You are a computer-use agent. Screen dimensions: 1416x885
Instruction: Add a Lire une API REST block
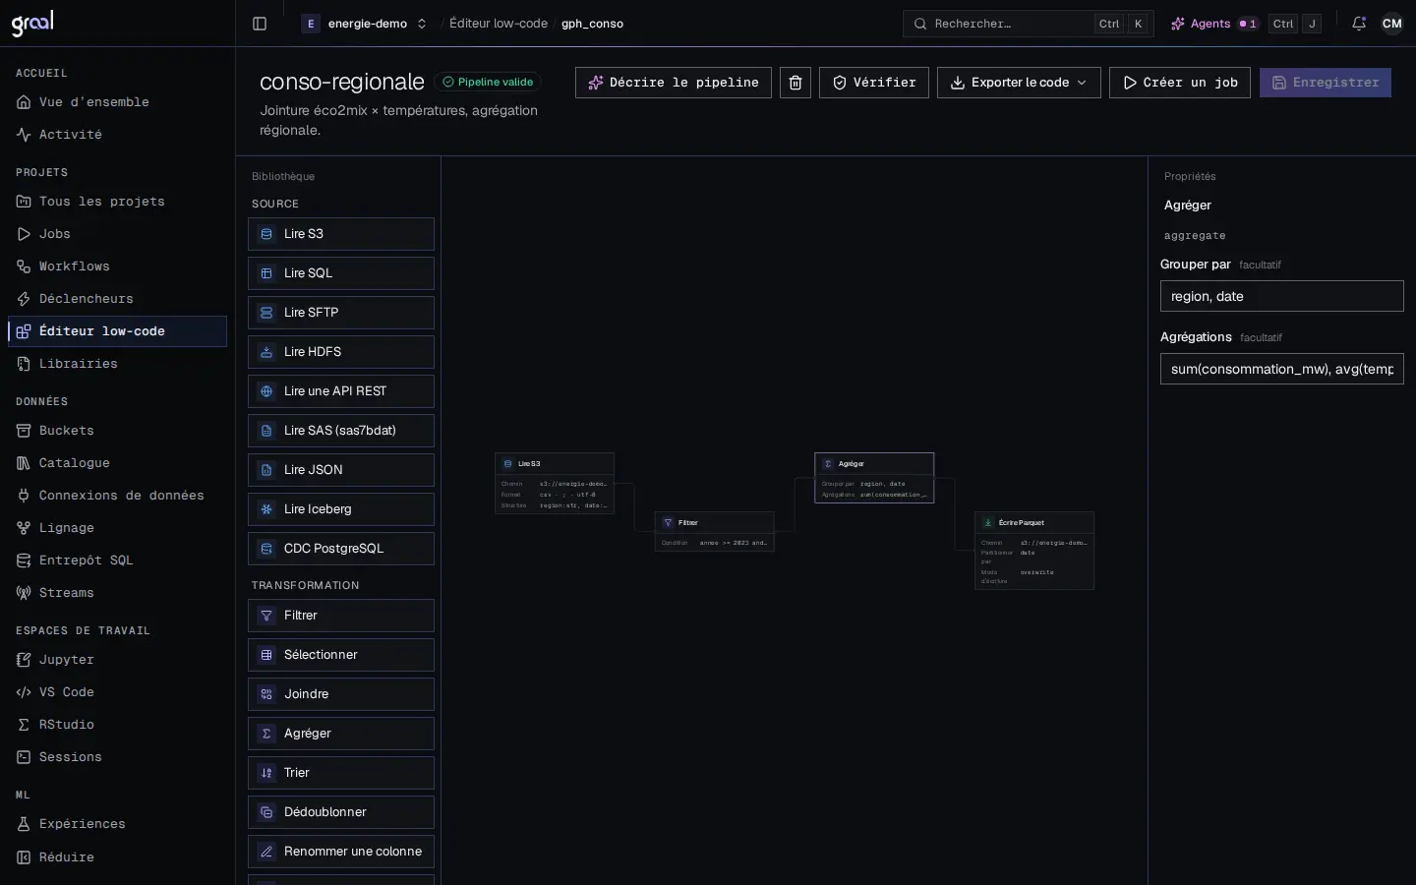(x=341, y=391)
